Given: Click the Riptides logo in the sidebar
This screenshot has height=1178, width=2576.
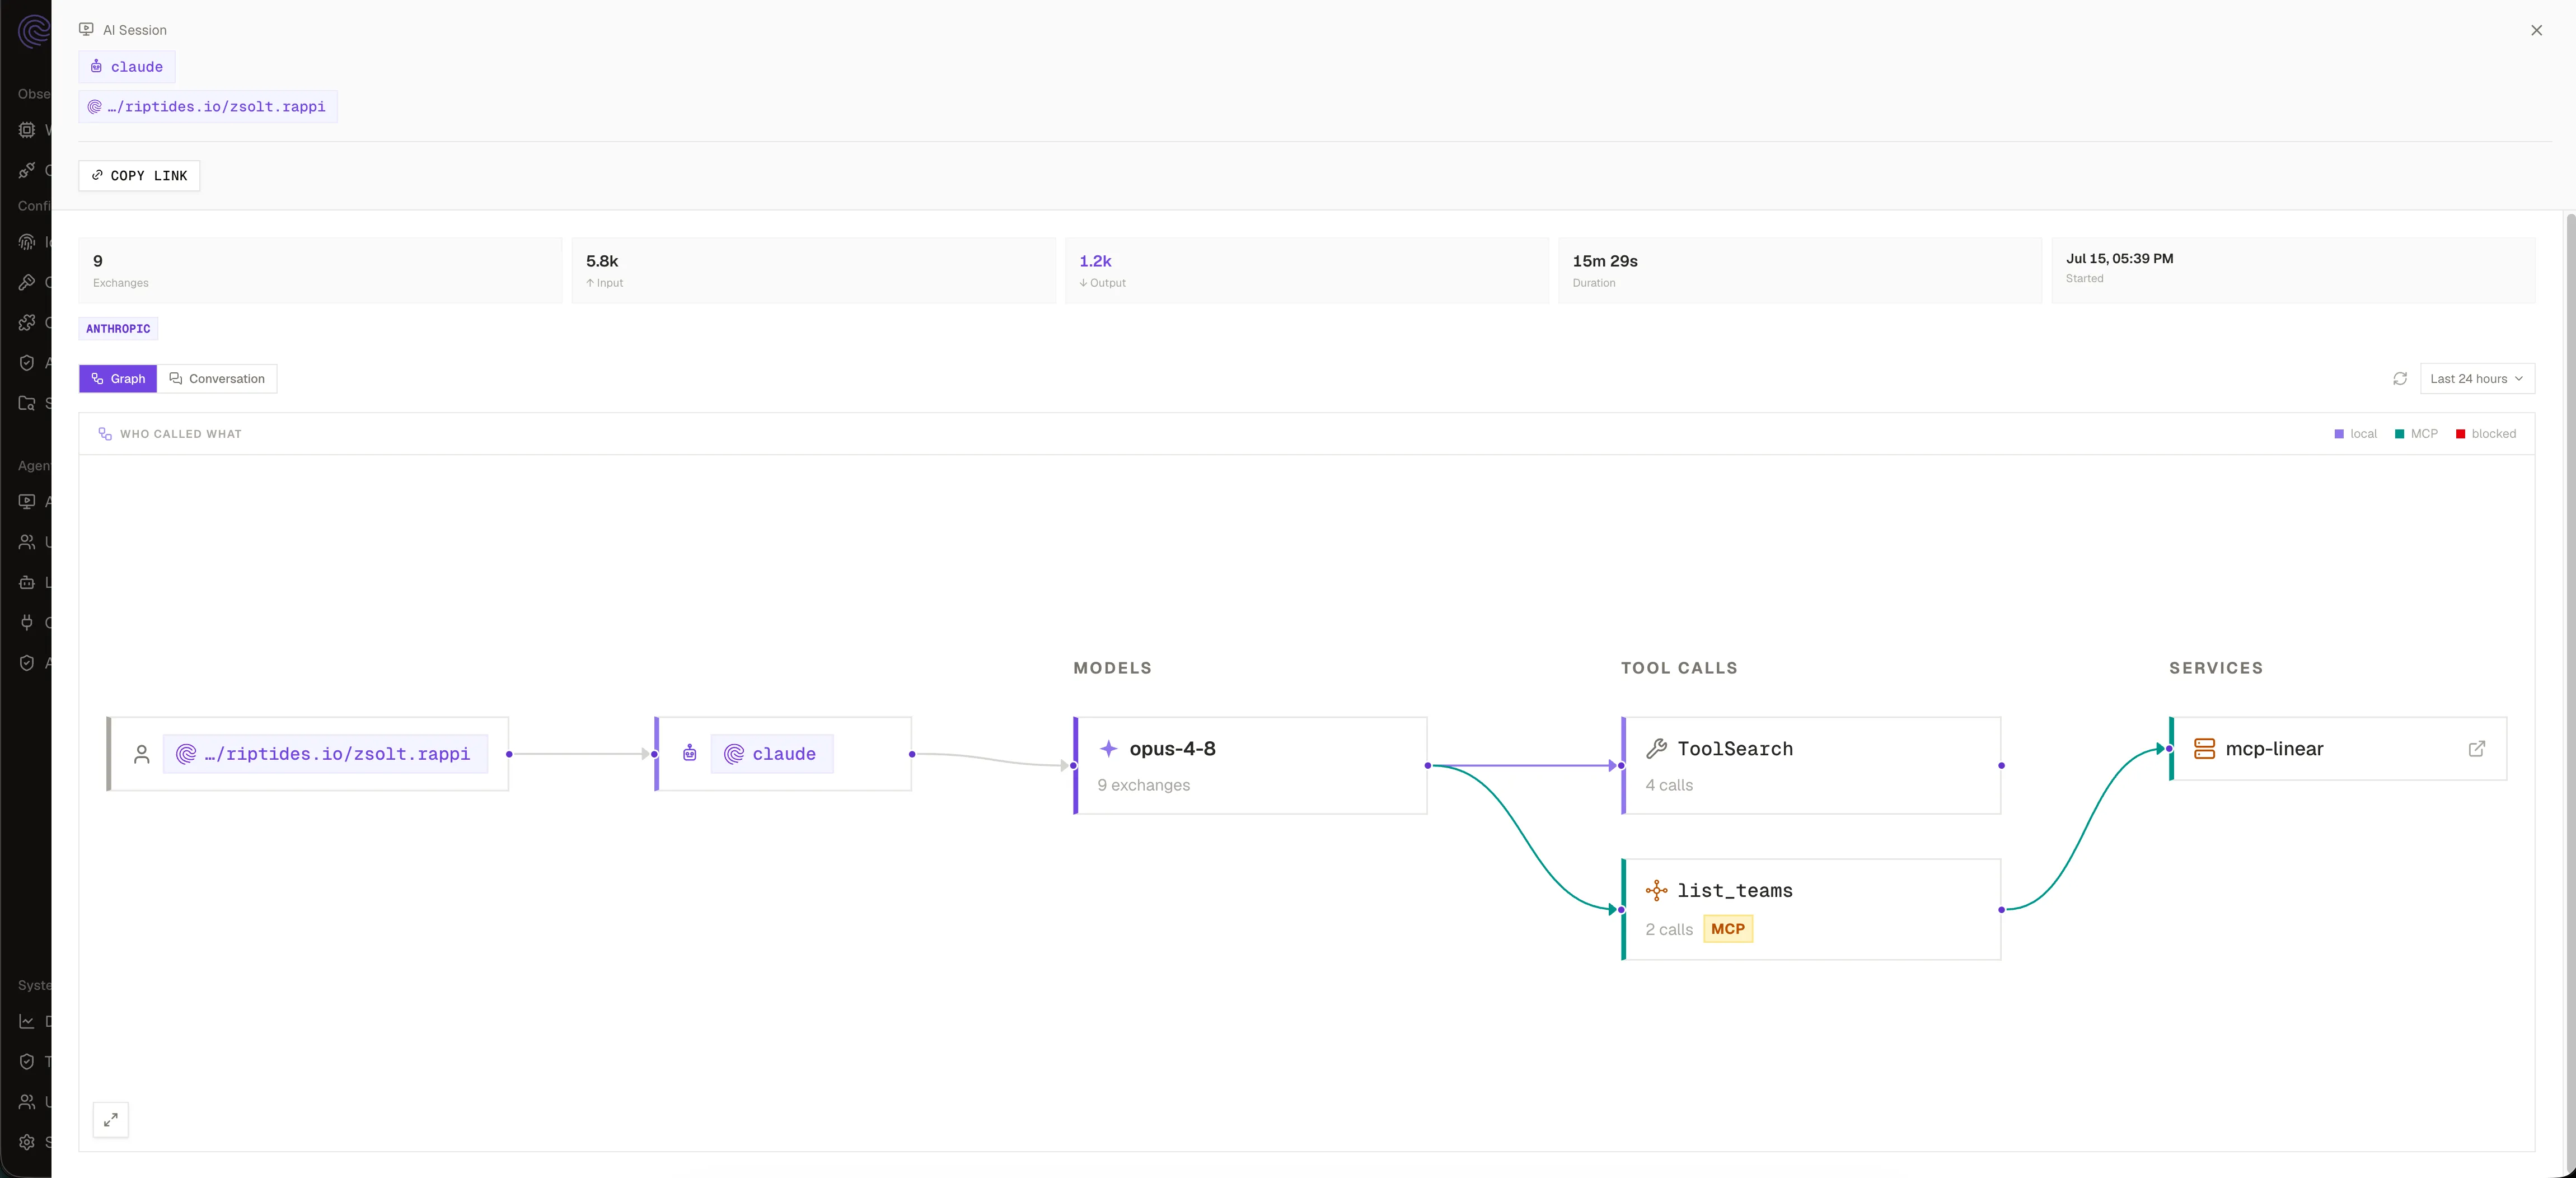Looking at the screenshot, I should (34, 31).
